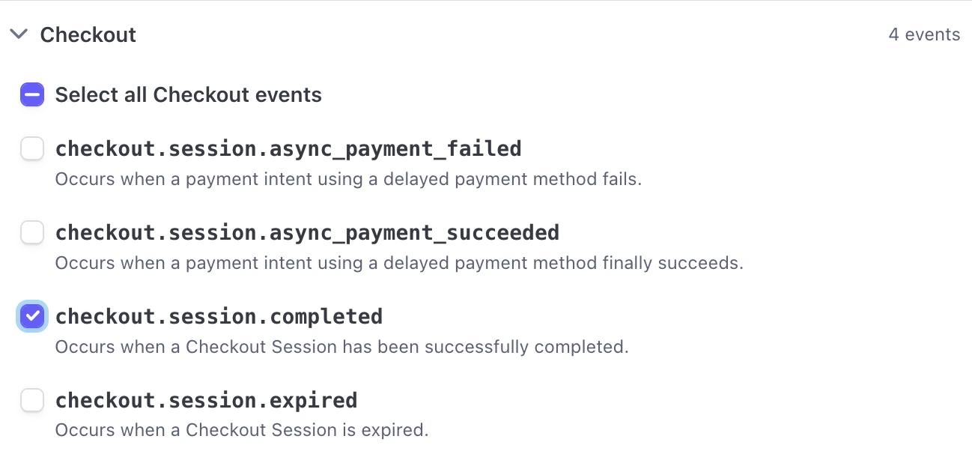
Task: Click the down arrow left of Checkout
Action: [19, 34]
